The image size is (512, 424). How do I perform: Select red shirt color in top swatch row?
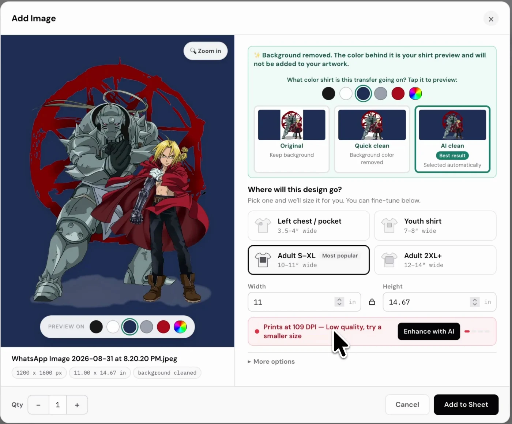(x=398, y=93)
